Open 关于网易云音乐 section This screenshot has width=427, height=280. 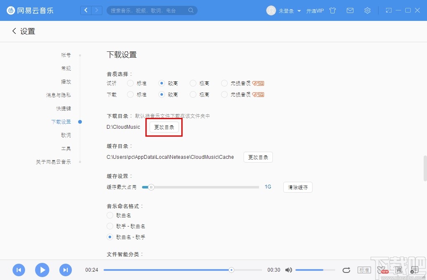tap(53, 162)
